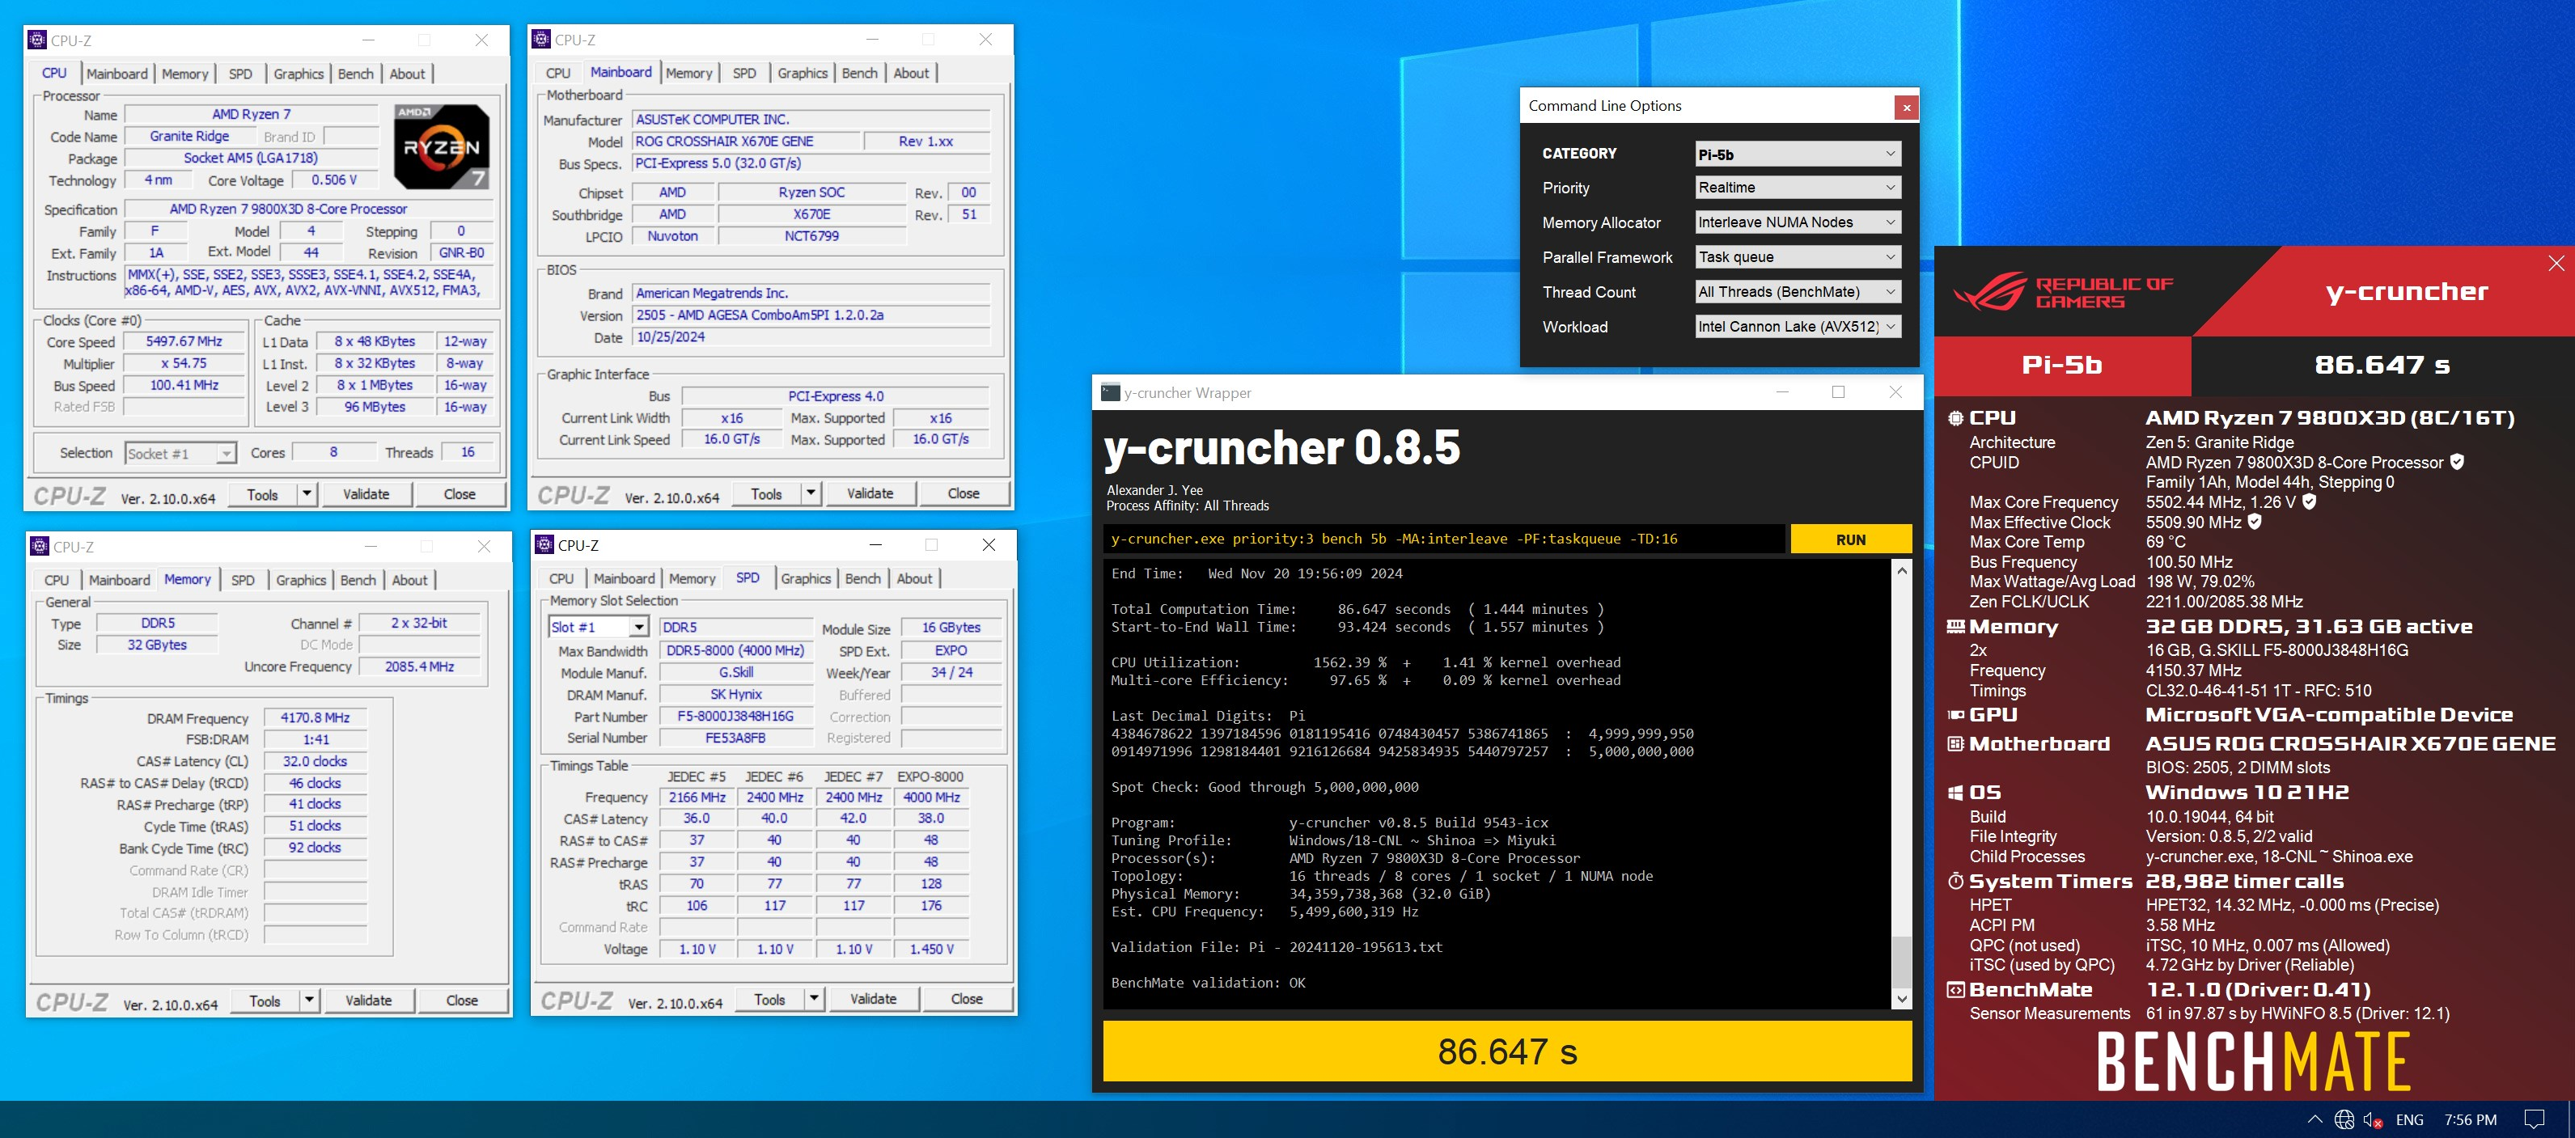
Task: Click the 7:56 PM taskbar clock
Action: click(x=2470, y=1120)
